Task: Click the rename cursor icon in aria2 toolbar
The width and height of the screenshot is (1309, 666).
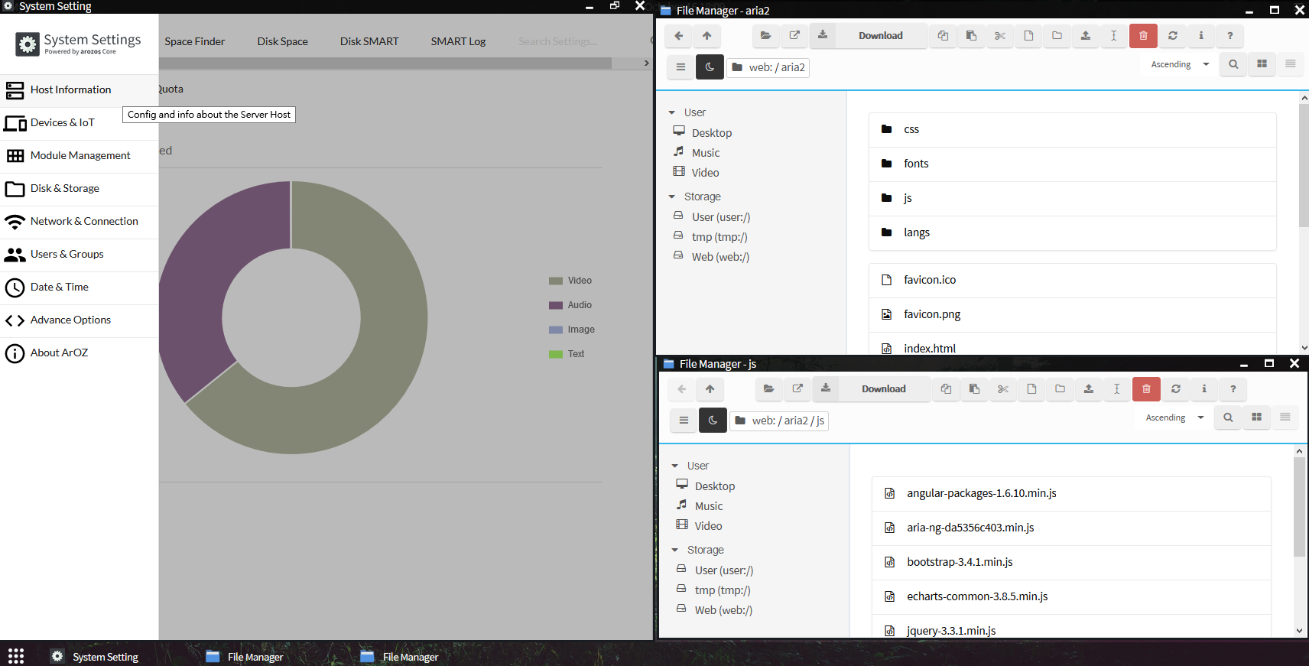Action: point(1113,36)
